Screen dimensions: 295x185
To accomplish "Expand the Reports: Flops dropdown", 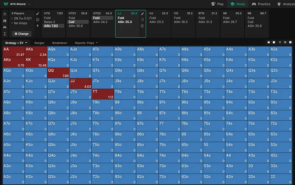I will tap(86, 43).
